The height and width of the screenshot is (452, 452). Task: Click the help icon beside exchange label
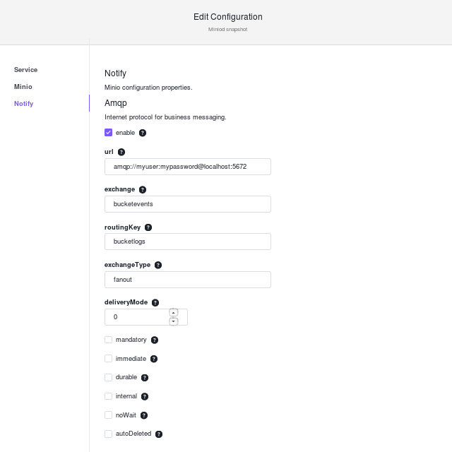(x=143, y=190)
